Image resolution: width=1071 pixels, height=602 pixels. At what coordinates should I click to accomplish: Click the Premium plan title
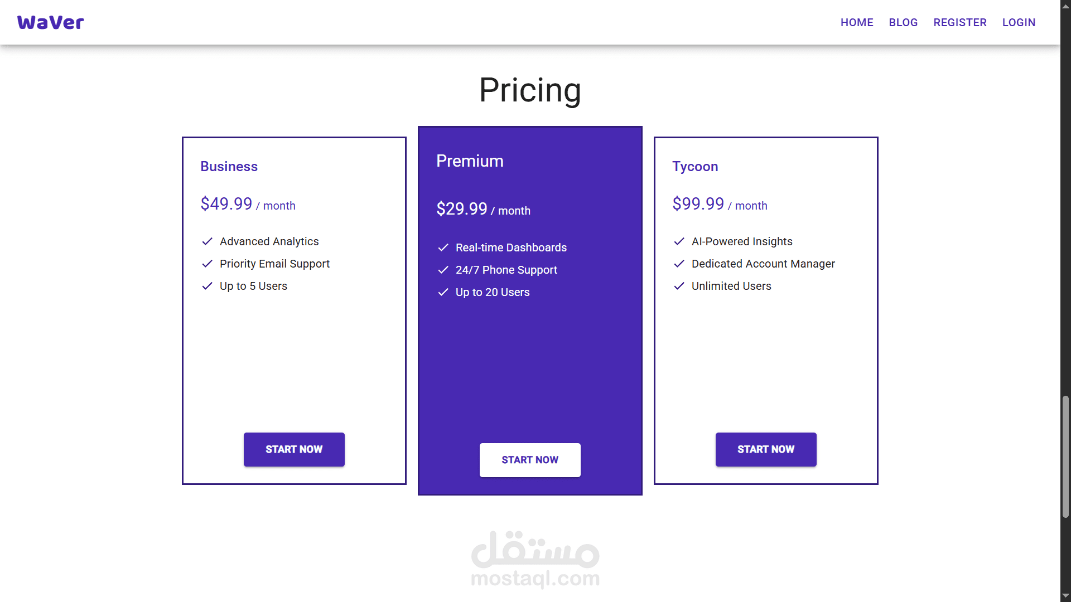point(470,161)
